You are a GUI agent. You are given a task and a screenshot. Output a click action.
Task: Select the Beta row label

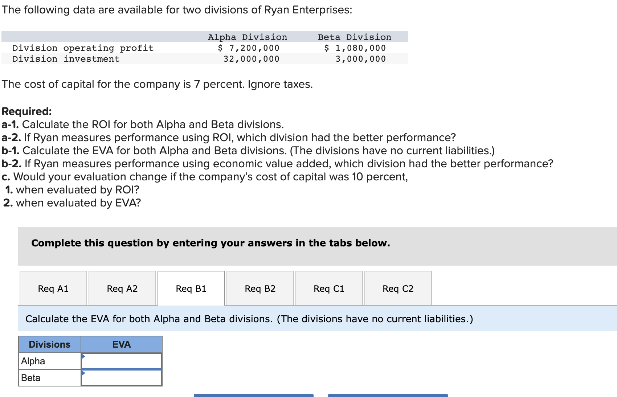tap(30, 377)
